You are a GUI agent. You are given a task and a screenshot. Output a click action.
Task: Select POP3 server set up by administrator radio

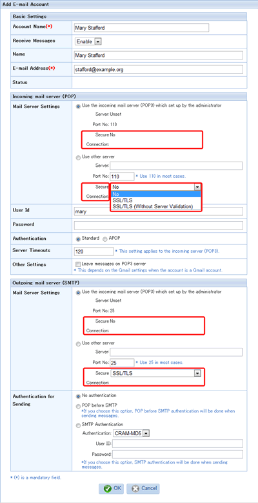coord(78,105)
